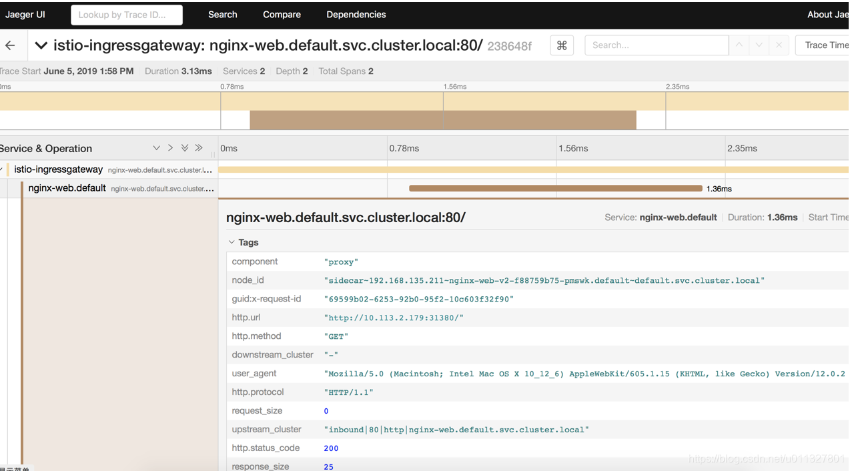
Task: Click the trace ID 238648f text
Action: 510,46
